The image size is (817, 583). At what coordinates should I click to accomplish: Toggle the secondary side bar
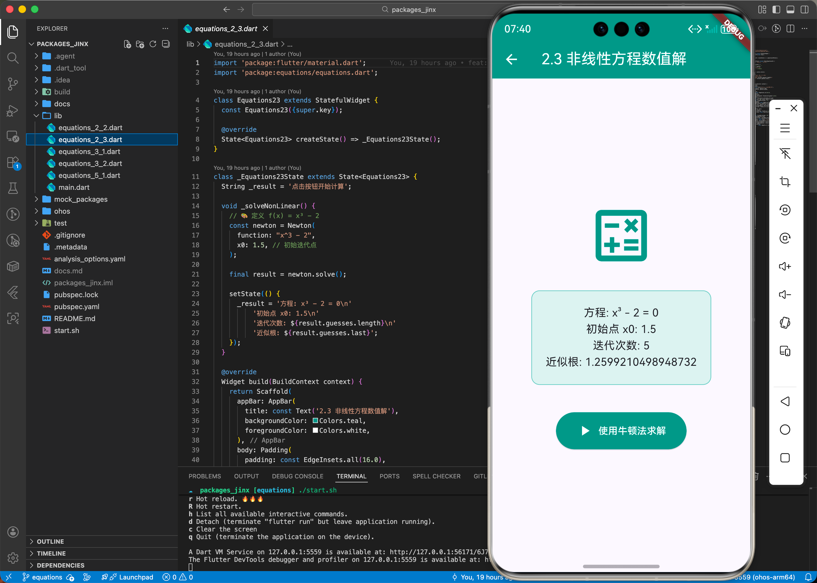pos(805,10)
